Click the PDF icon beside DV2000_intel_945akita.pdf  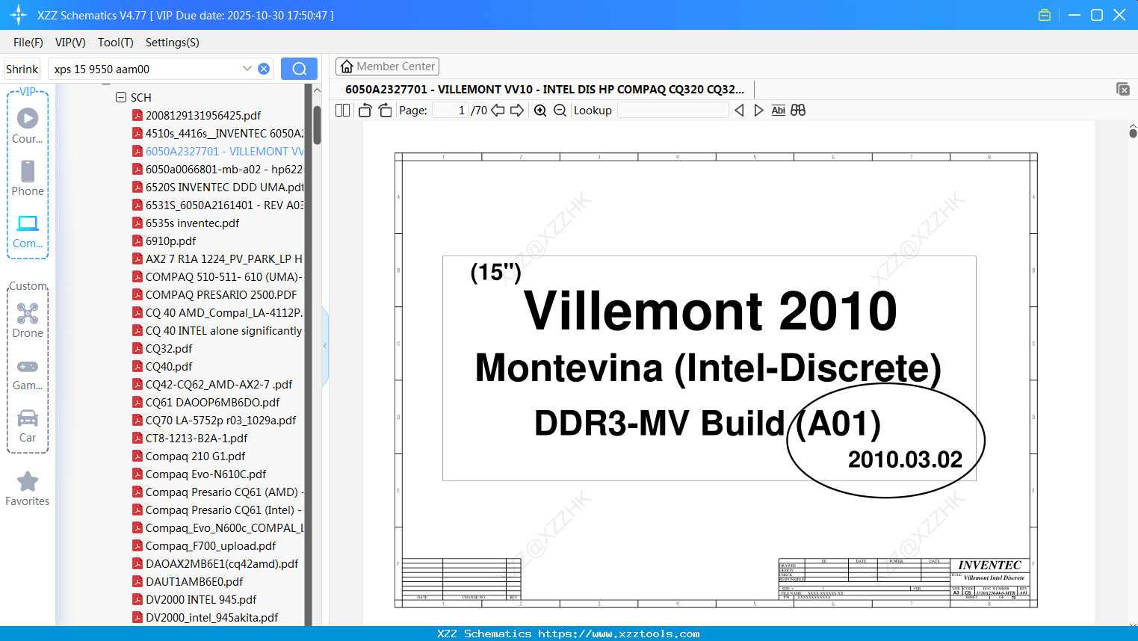click(137, 617)
